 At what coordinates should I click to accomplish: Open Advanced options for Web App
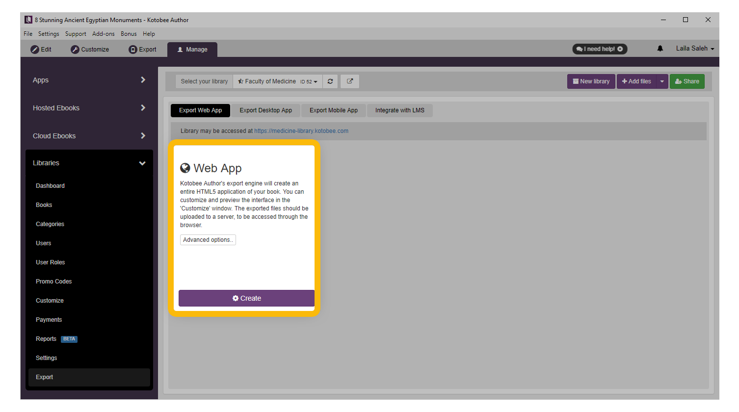[208, 240]
